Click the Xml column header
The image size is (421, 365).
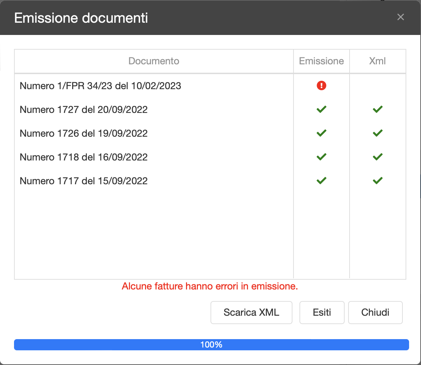378,61
